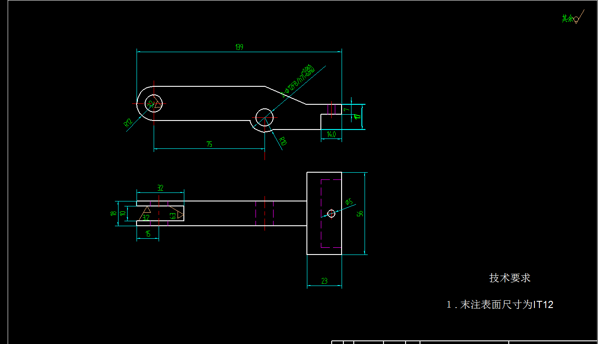Select the R12 radius dimension label
The image size is (598, 344).
[128, 122]
